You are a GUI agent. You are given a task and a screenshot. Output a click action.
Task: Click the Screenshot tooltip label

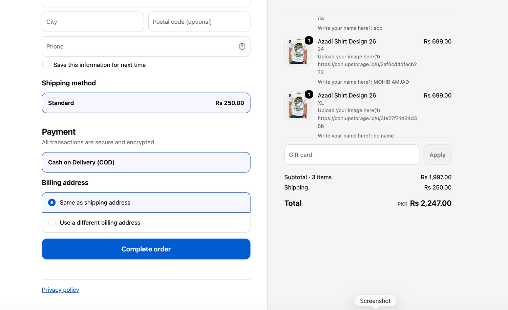(375, 301)
